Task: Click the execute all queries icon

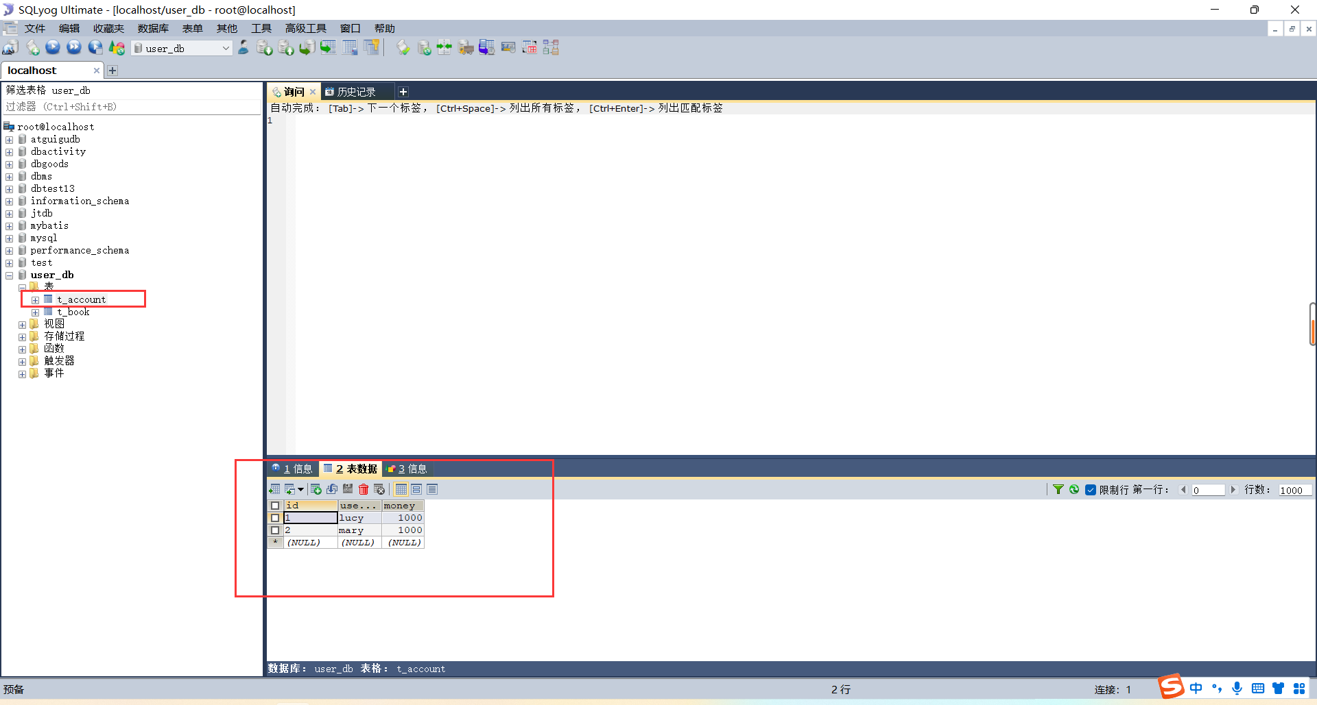Action: click(x=74, y=48)
